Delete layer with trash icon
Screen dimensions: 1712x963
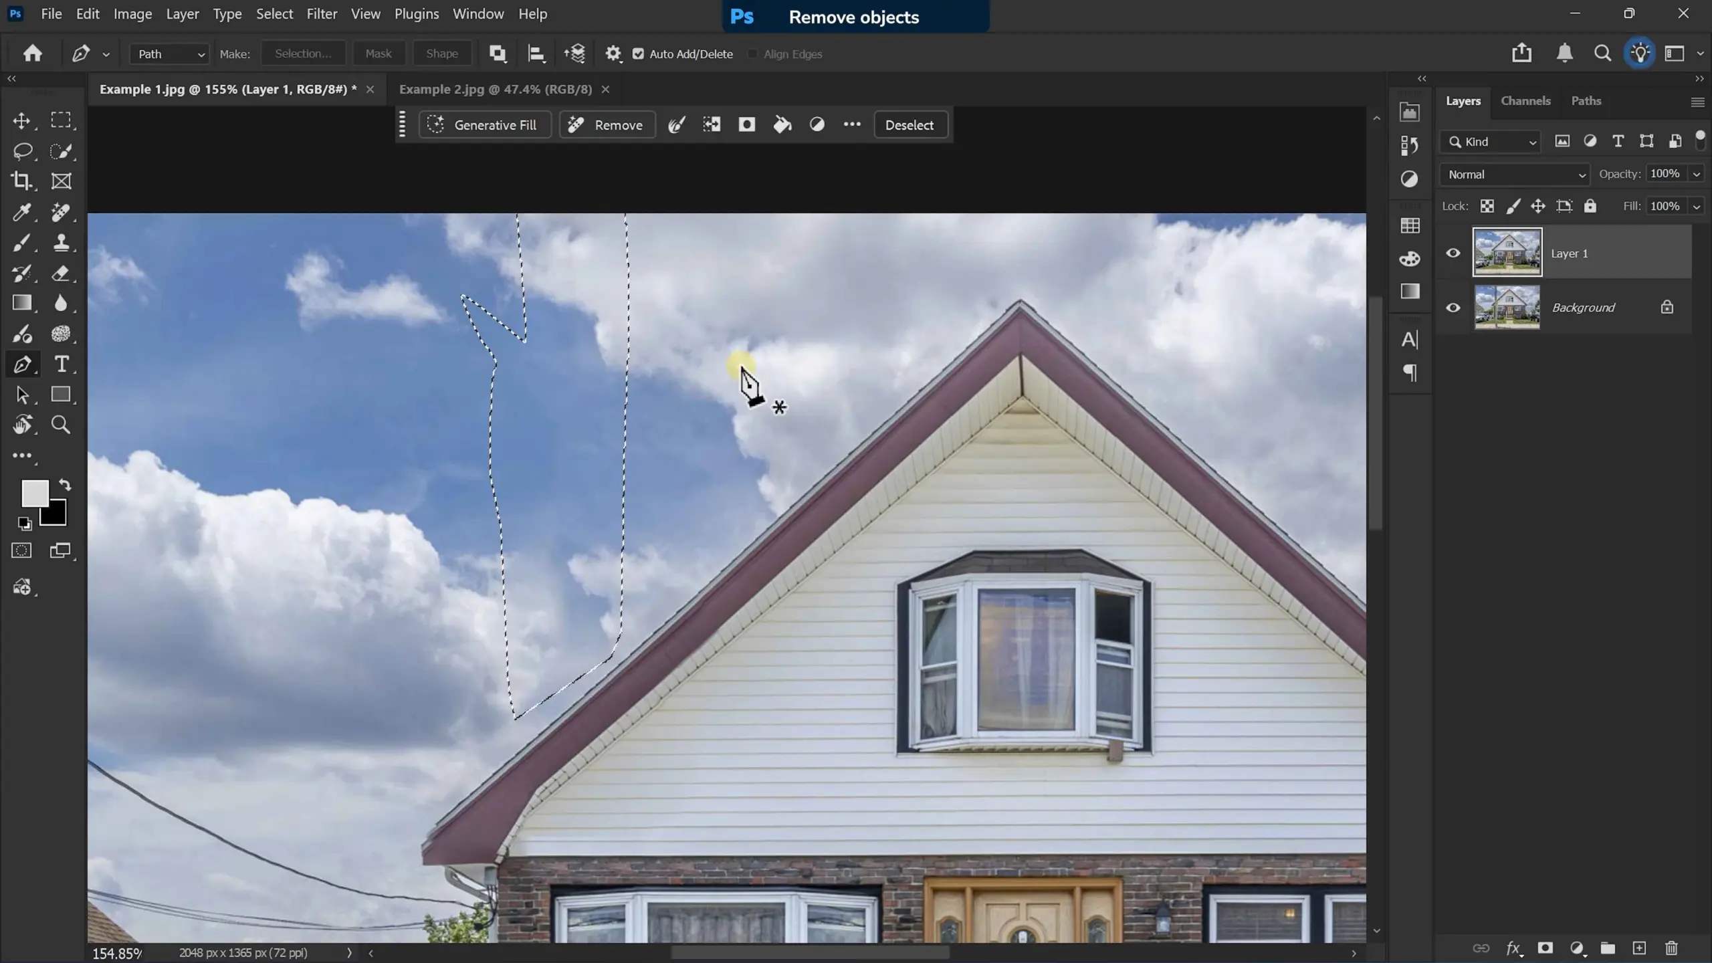[x=1671, y=948]
